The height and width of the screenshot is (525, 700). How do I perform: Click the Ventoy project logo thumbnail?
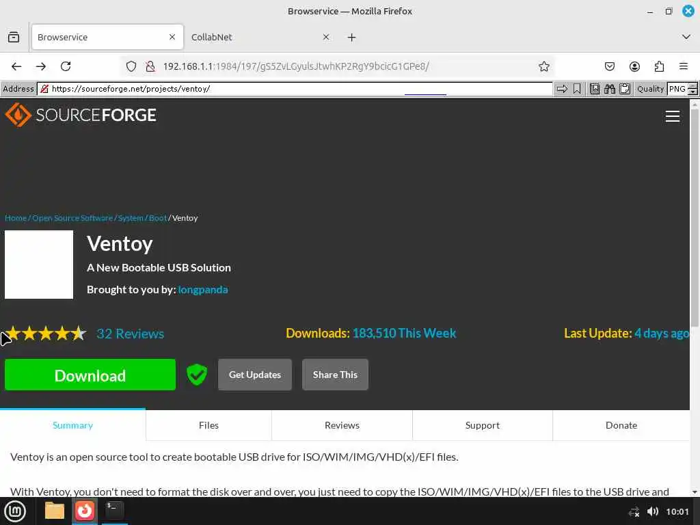[x=39, y=265]
